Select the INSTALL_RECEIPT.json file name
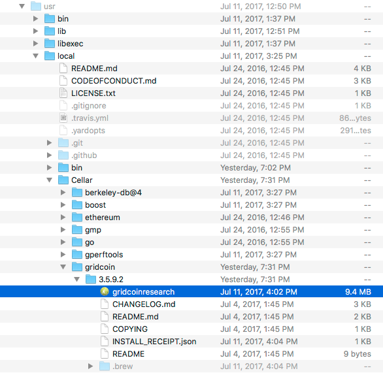The width and height of the screenshot is (383, 373). point(154,342)
